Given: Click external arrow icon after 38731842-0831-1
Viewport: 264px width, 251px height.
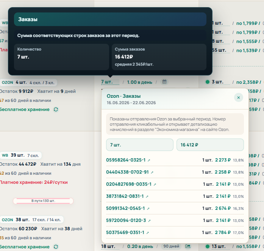Looking at the screenshot, I should click(x=147, y=197).
